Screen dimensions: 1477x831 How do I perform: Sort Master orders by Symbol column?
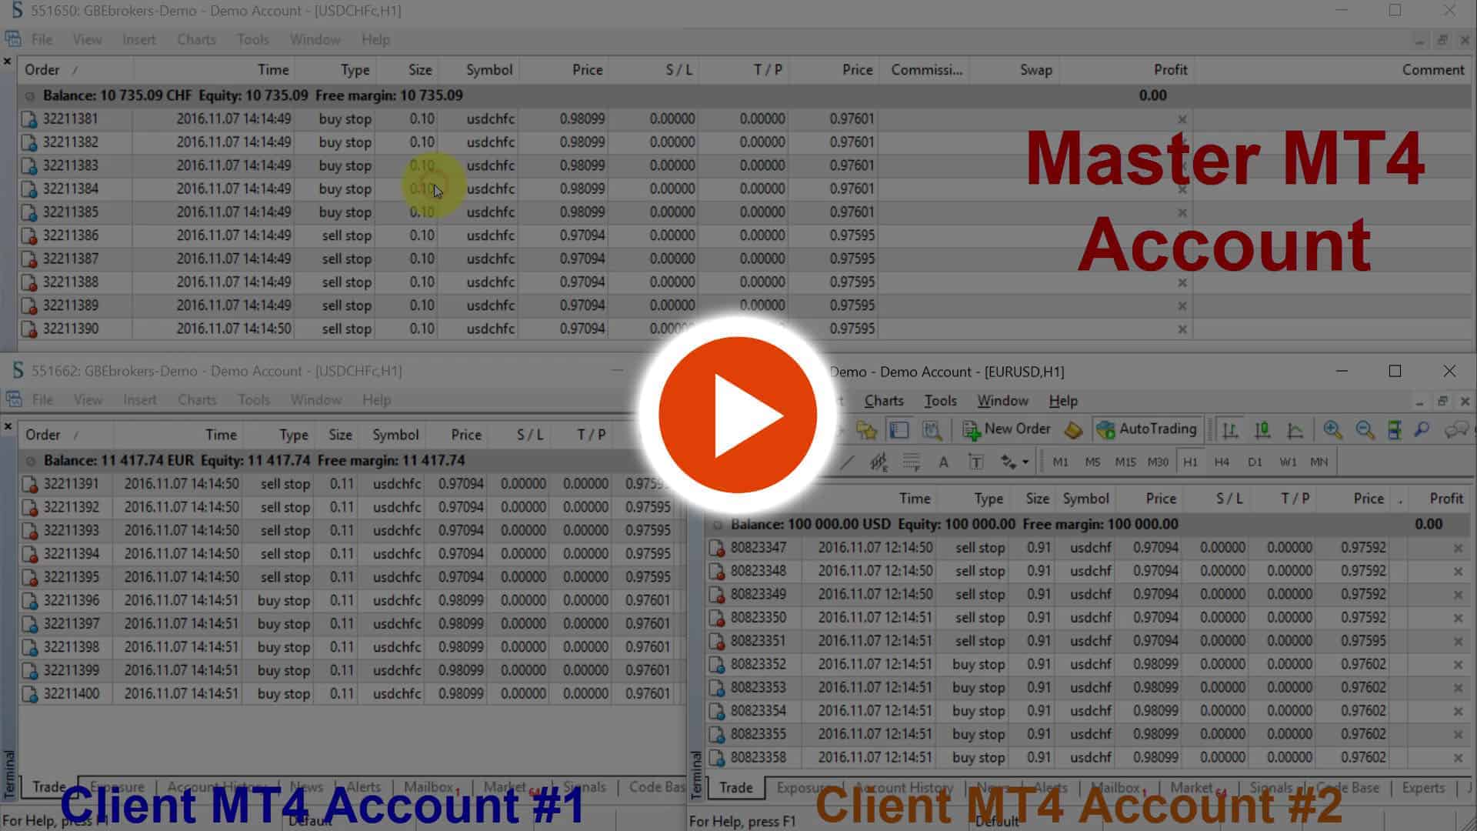pyautogui.click(x=488, y=69)
